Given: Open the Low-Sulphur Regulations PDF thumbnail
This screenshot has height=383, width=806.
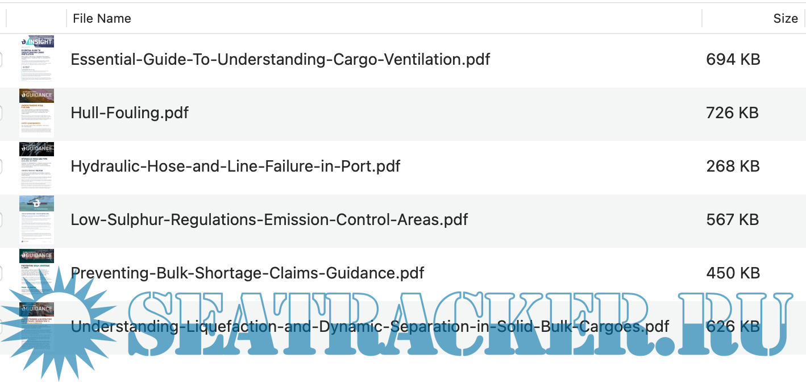Looking at the screenshot, I should click(x=36, y=219).
